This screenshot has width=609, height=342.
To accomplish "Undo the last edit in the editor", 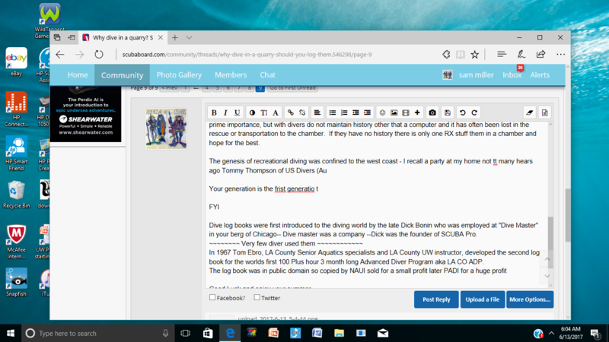I will [x=462, y=112].
